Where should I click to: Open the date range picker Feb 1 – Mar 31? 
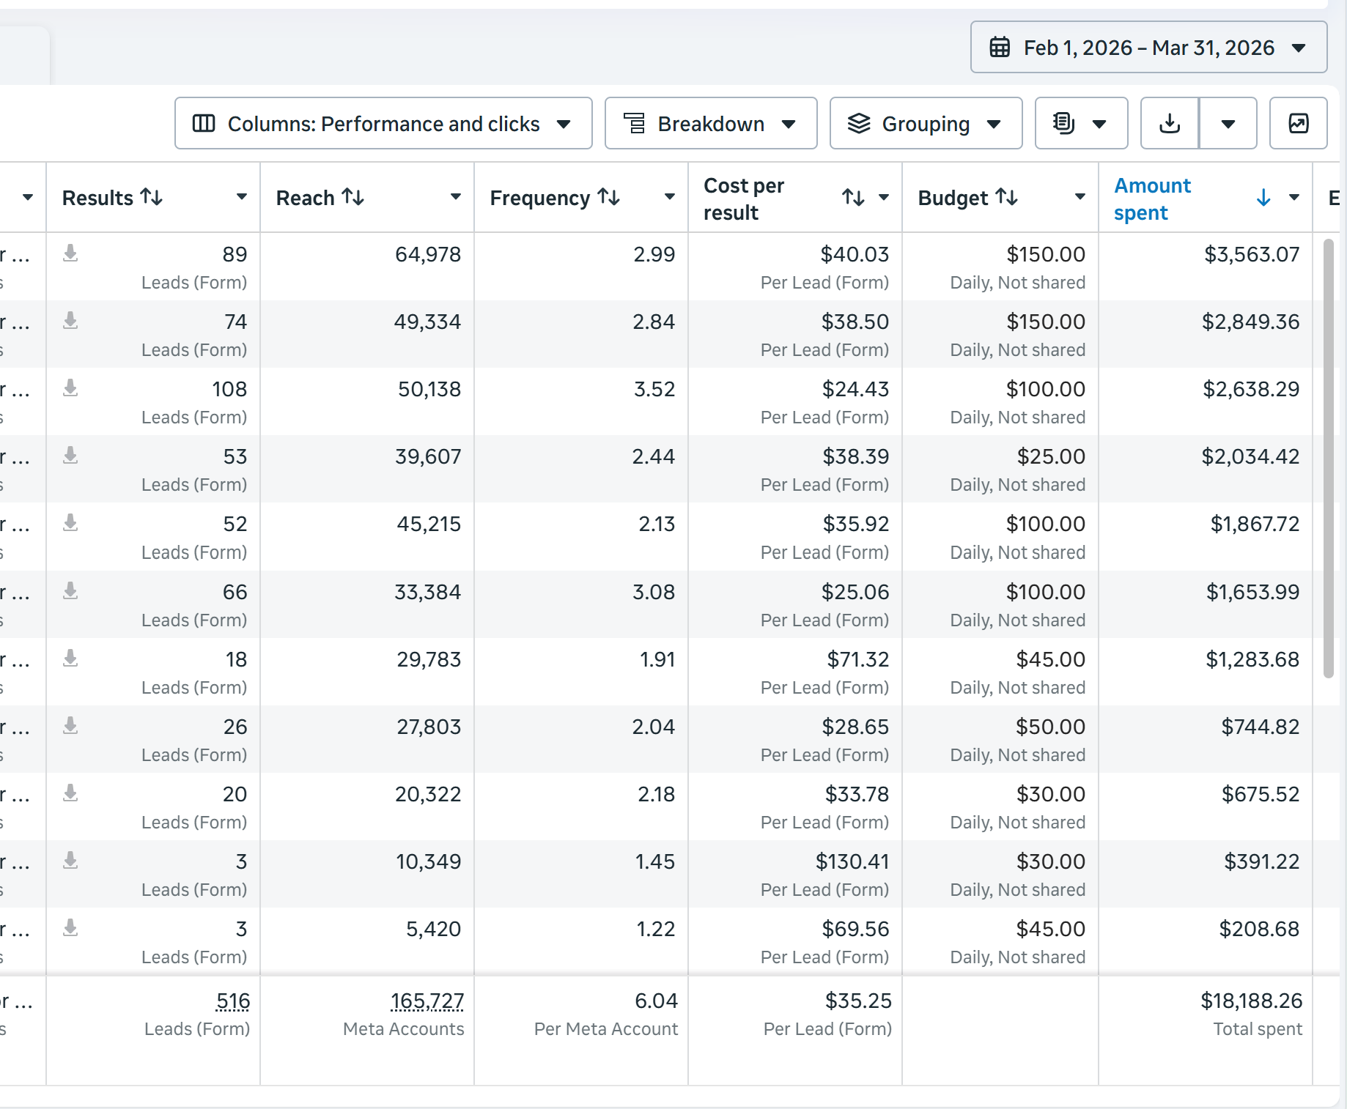tap(1148, 48)
